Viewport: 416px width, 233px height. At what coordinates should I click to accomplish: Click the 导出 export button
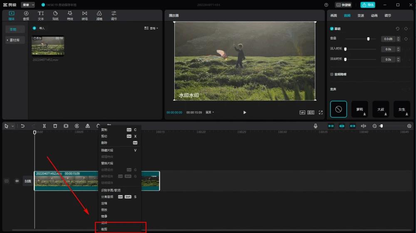[x=368, y=5]
